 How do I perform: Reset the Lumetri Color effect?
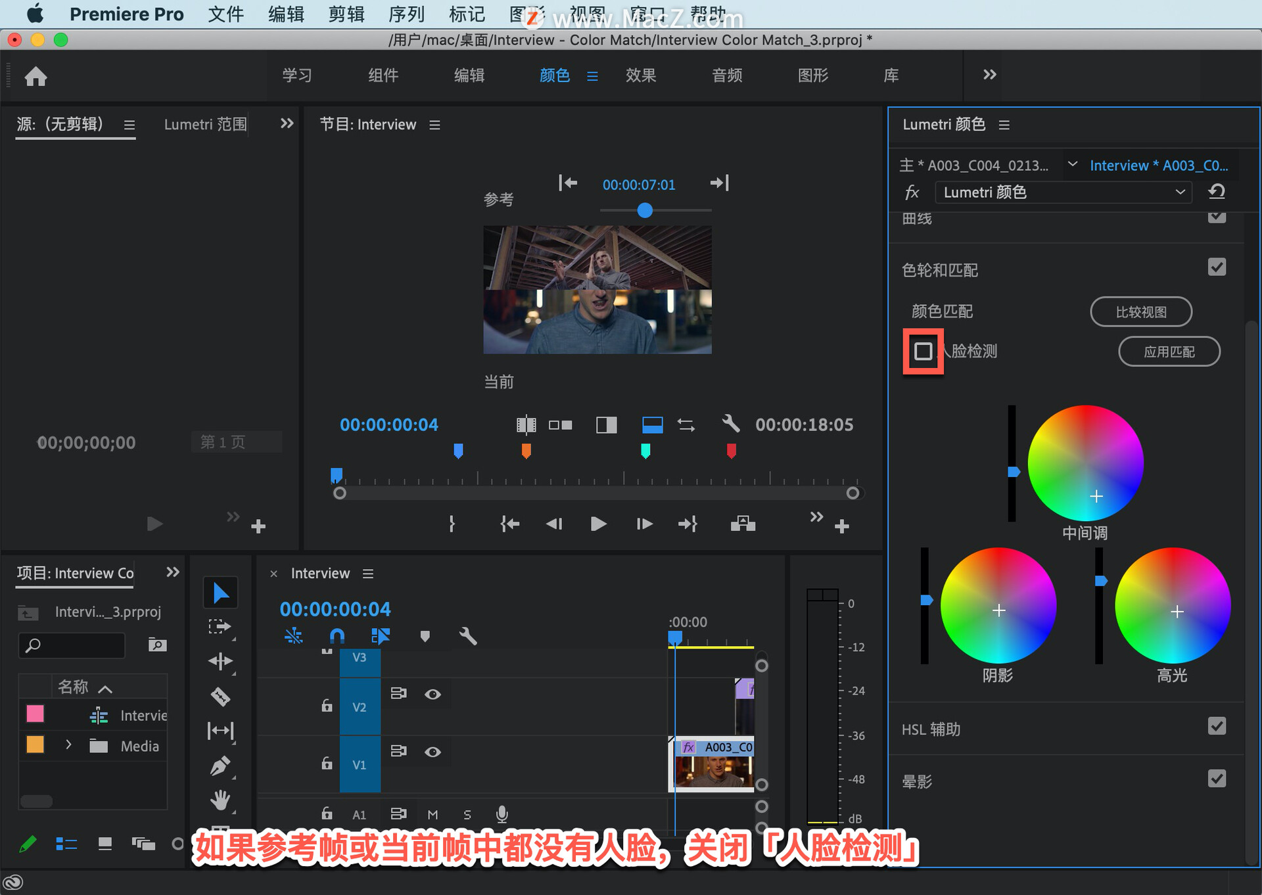[1217, 192]
